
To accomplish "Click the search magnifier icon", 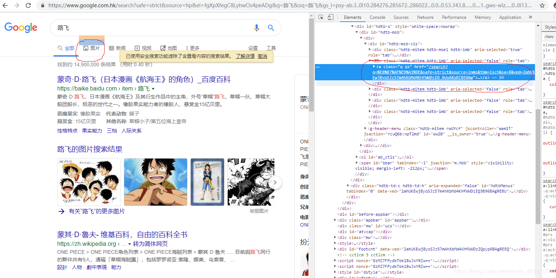I will (x=271, y=28).
